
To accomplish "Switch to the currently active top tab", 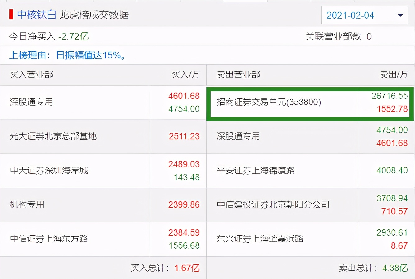I will point(245,1).
